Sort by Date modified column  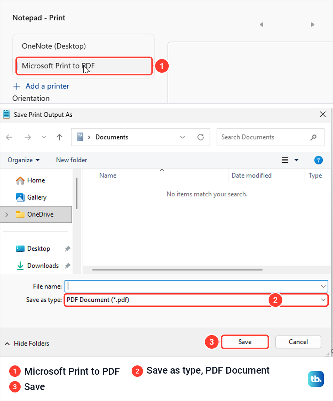click(x=252, y=175)
